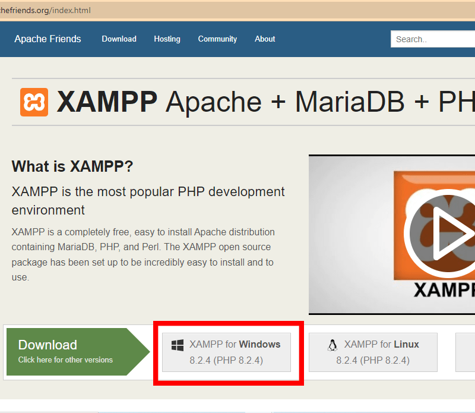Open the Download menu
The image size is (475, 413).
point(119,39)
